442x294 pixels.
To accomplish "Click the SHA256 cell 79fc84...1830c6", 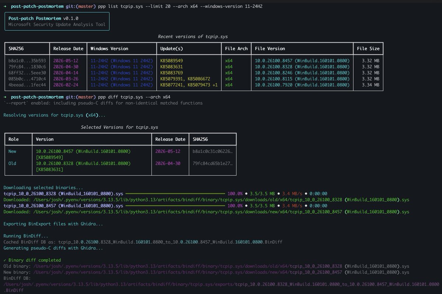I will click(x=27, y=67).
